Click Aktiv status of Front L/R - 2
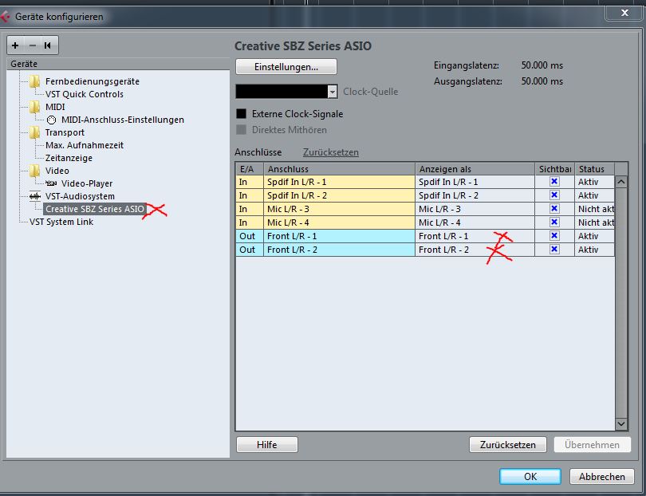 594,250
